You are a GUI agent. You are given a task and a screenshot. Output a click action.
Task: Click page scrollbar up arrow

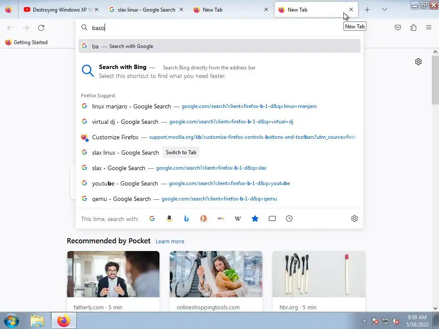(x=435, y=52)
